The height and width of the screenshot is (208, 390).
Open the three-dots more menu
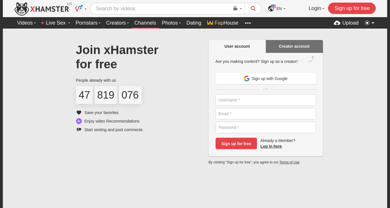coord(248,23)
